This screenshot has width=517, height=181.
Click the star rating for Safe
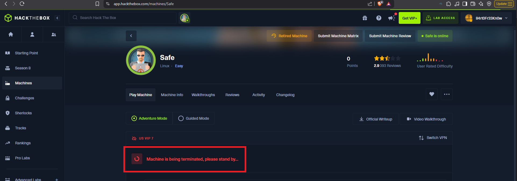(387, 58)
